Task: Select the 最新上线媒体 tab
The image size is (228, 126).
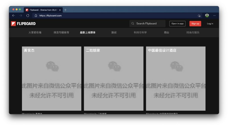Action: (x=88, y=32)
